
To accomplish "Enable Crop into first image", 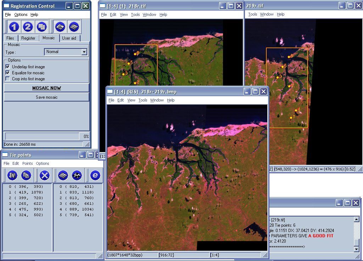I will 7,79.
